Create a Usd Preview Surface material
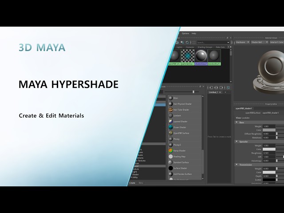This screenshot has width=284, height=213. 185,174
